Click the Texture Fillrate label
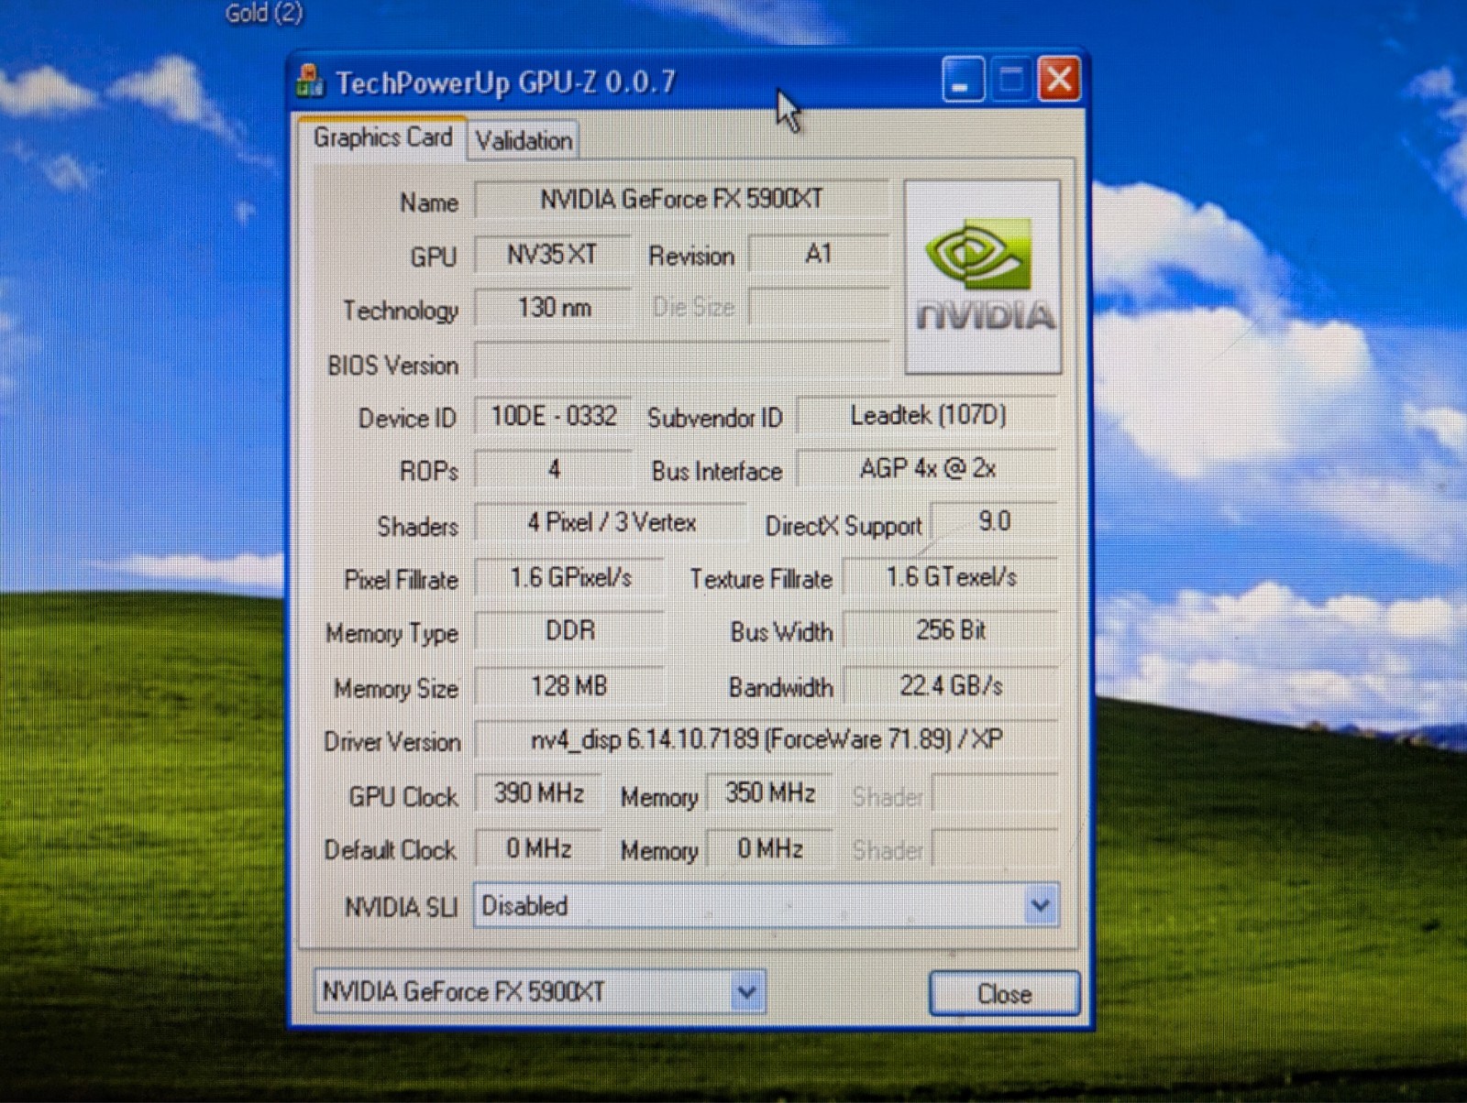This screenshot has height=1103, width=1467. click(761, 579)
